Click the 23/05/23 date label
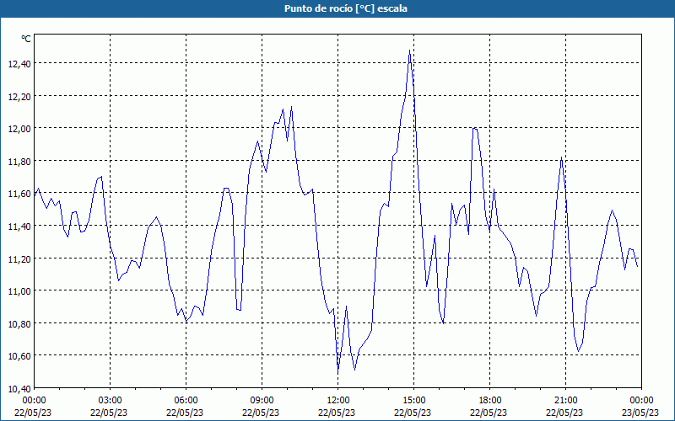Image resolution: width=675 pixels, height=421 pixels. (640, 413)
